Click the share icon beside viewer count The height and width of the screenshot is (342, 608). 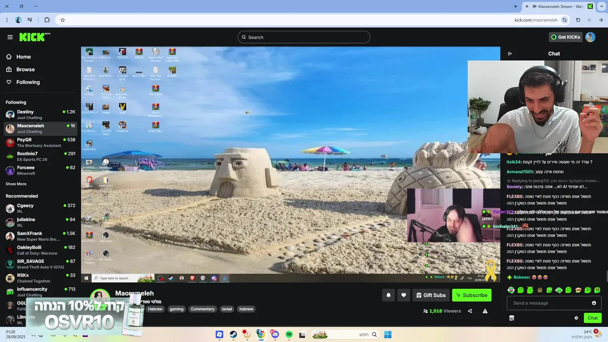470,311
